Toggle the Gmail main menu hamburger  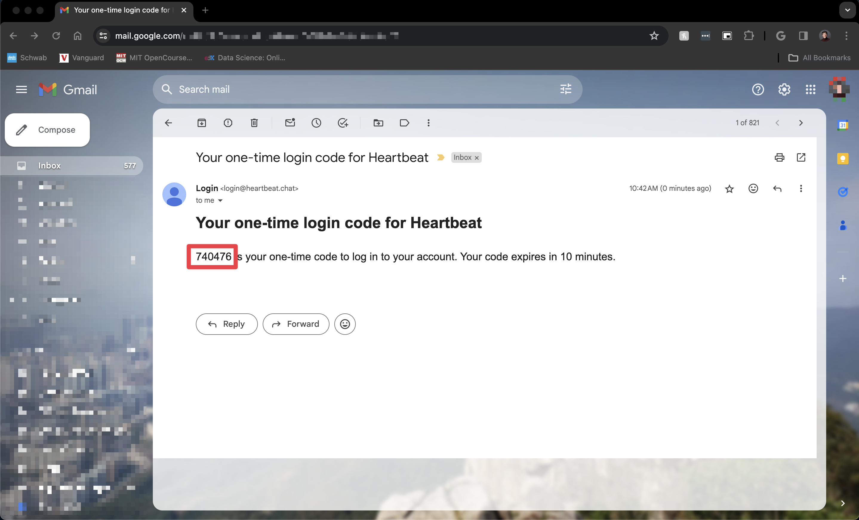(21, 89)
